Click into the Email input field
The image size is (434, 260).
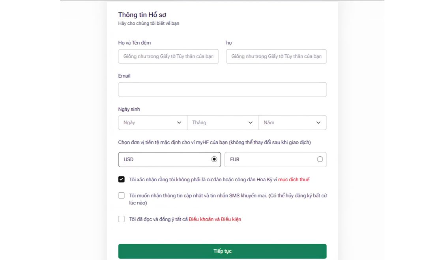pos(222,89)
